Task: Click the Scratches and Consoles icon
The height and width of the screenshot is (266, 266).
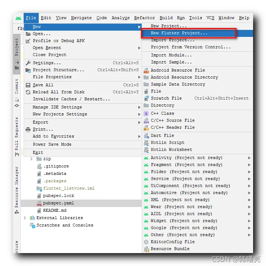Action: [32, 225]
